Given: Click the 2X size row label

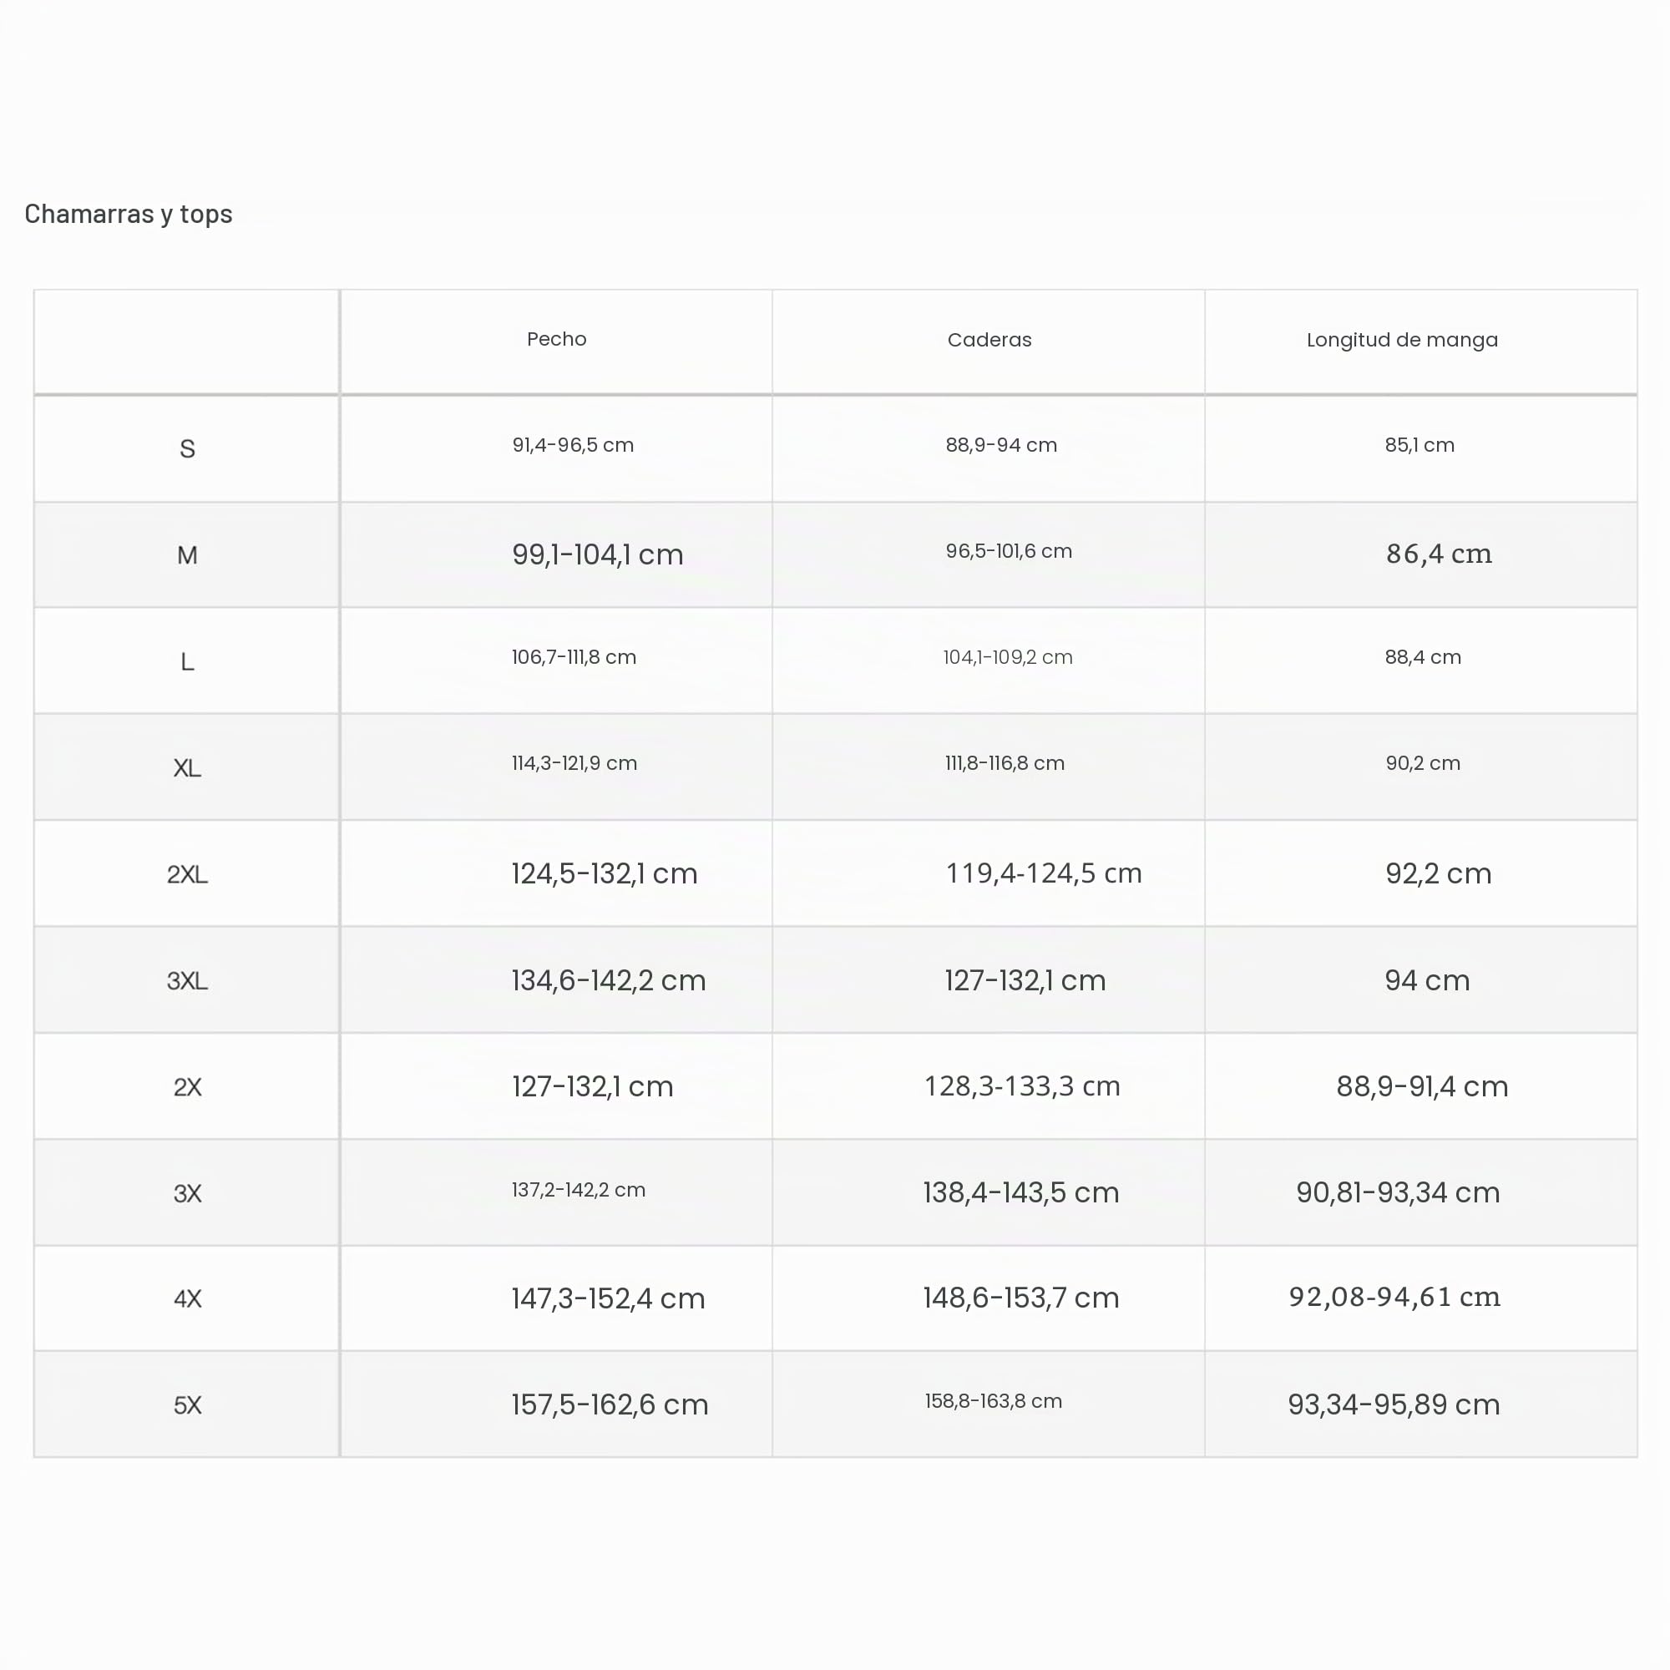Looking at the screenshot, I should 187,1086.
